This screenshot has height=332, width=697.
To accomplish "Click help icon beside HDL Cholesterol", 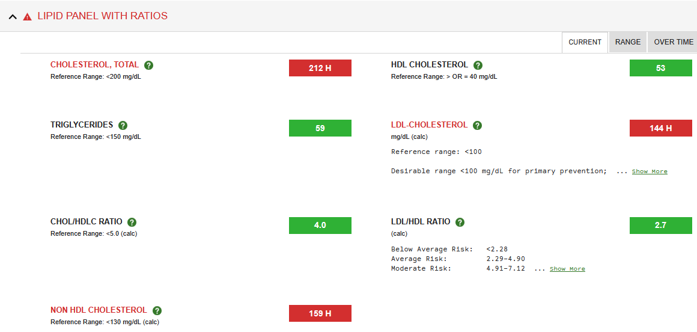I will 478,65.
